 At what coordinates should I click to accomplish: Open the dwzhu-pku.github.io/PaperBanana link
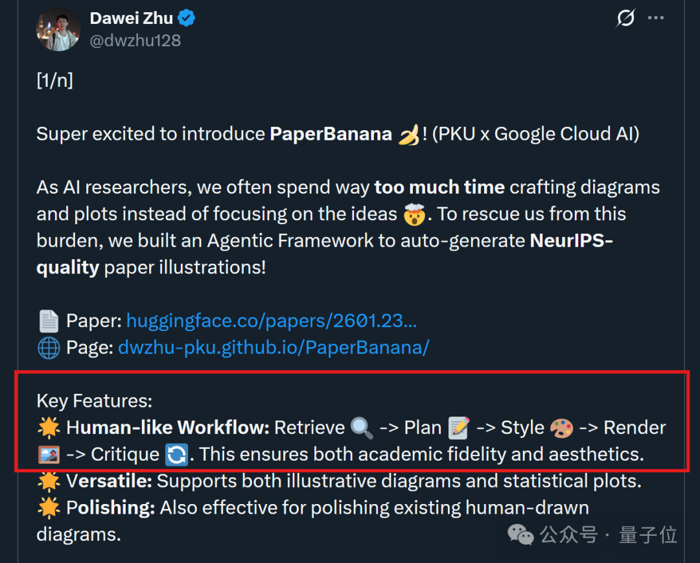[x=274, y=347]
